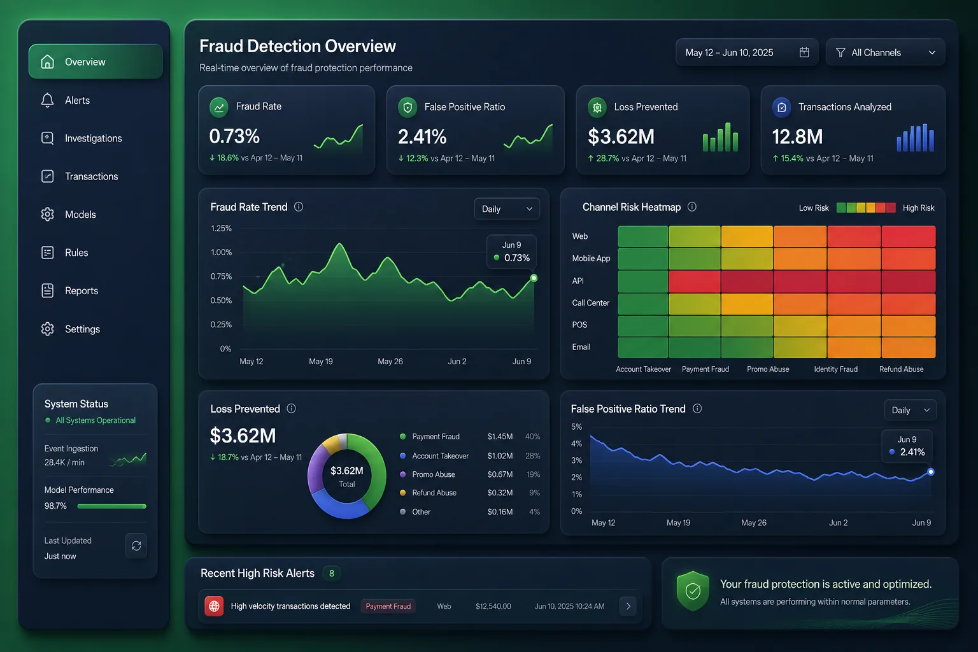Image resolution: width=978 pixels, height=652 pixels.
Task: Select the Rules list icon
Action: 47,253
